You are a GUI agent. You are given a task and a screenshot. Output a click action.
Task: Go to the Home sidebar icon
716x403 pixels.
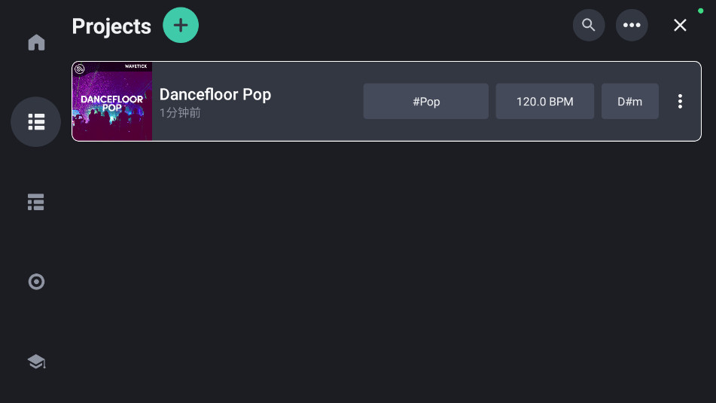tap(36, 42)
